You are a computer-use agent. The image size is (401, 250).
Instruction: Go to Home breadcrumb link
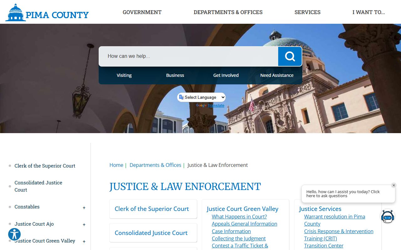coord(116,165)
